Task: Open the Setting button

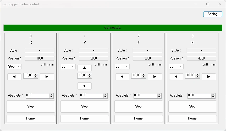Action: point(212,14)
